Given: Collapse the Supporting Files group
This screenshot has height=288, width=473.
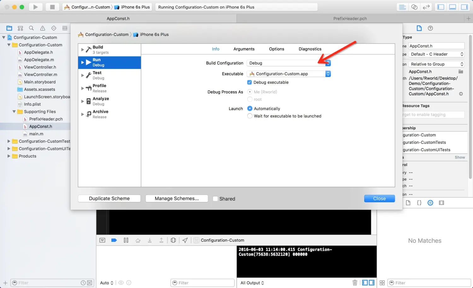Looking at the screenshot, I should [x=14, y=112].
